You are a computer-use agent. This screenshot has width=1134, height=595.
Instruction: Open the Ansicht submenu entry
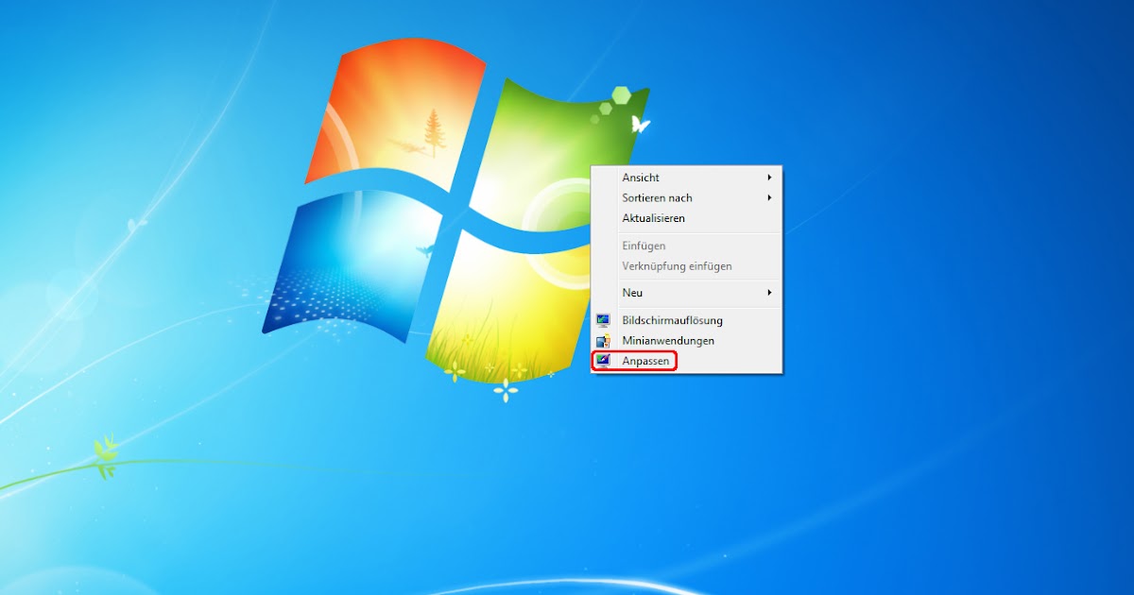click(x=686, y=178)
